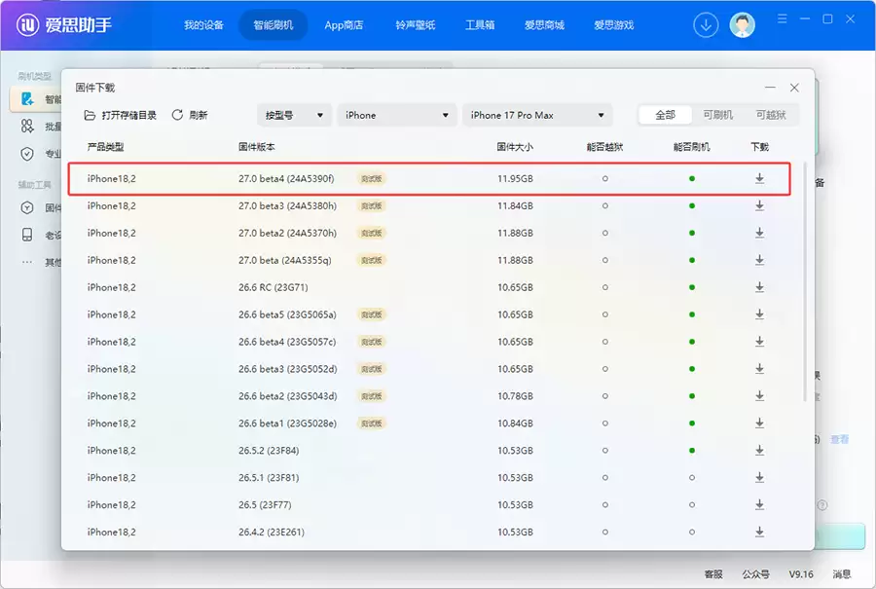
Task: Open the old device sidebar icon
Action: [x=27, y=235]
